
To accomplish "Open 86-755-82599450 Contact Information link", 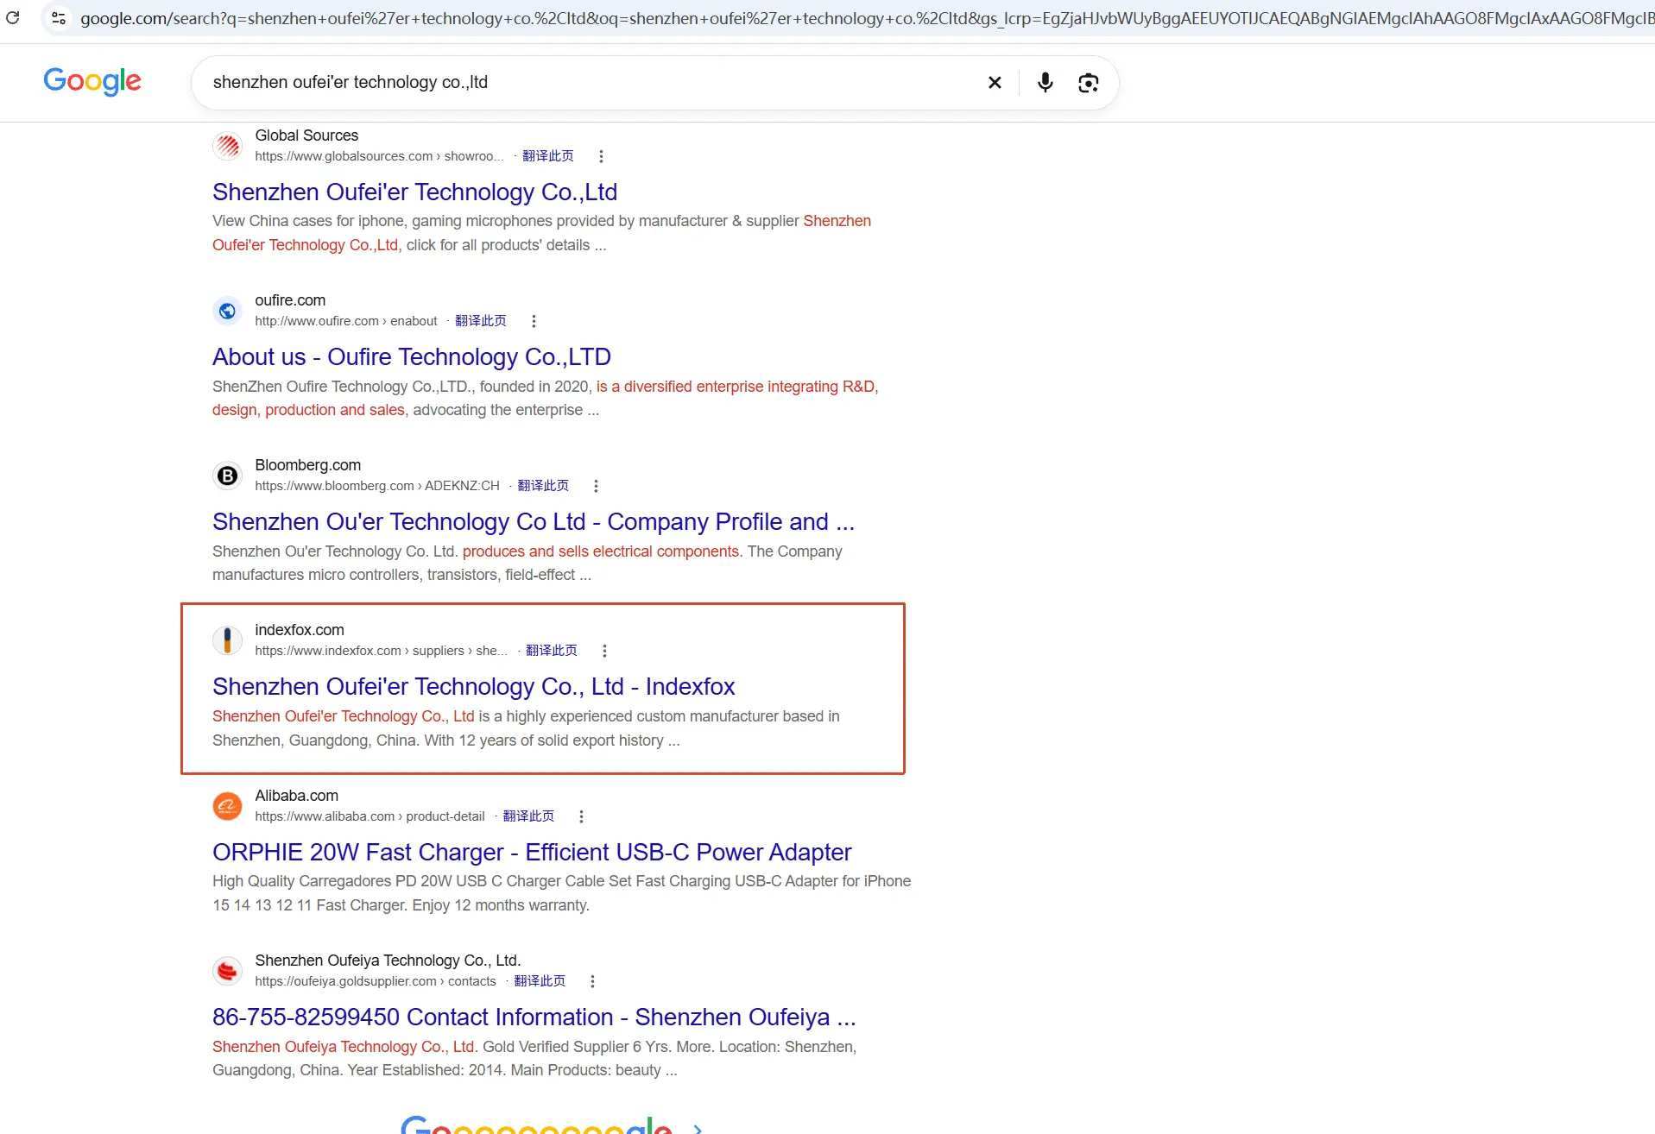I will (534, 1017).
